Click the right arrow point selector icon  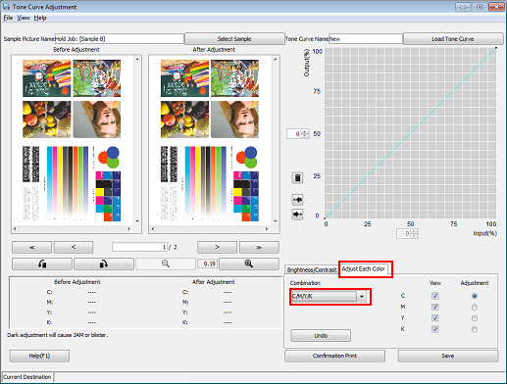(297, 215)
